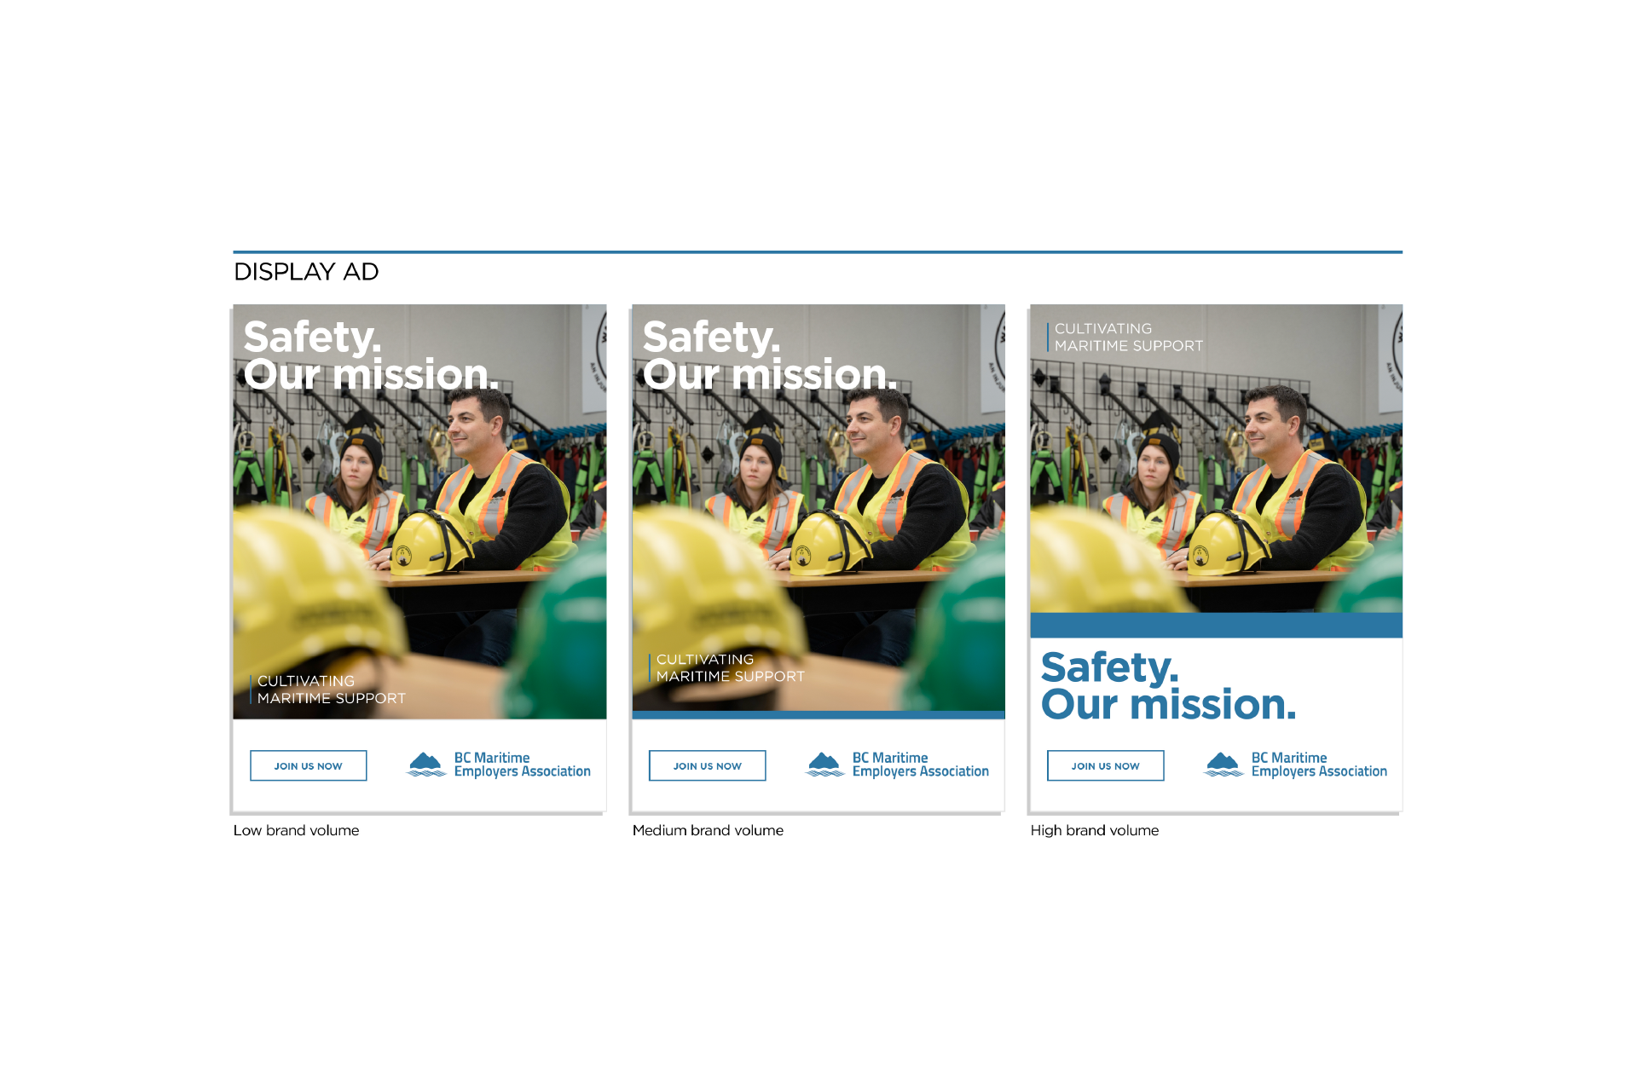Image resolution: width=1637 pixels, height=1091 pixels.
Task: Click white 'Safety. Our mission.' headline in middle ad
Action: 769,356
